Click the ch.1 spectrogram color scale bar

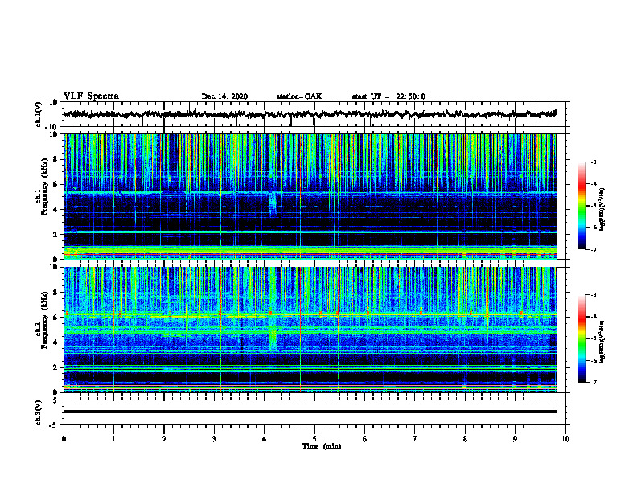coord(582,206)
